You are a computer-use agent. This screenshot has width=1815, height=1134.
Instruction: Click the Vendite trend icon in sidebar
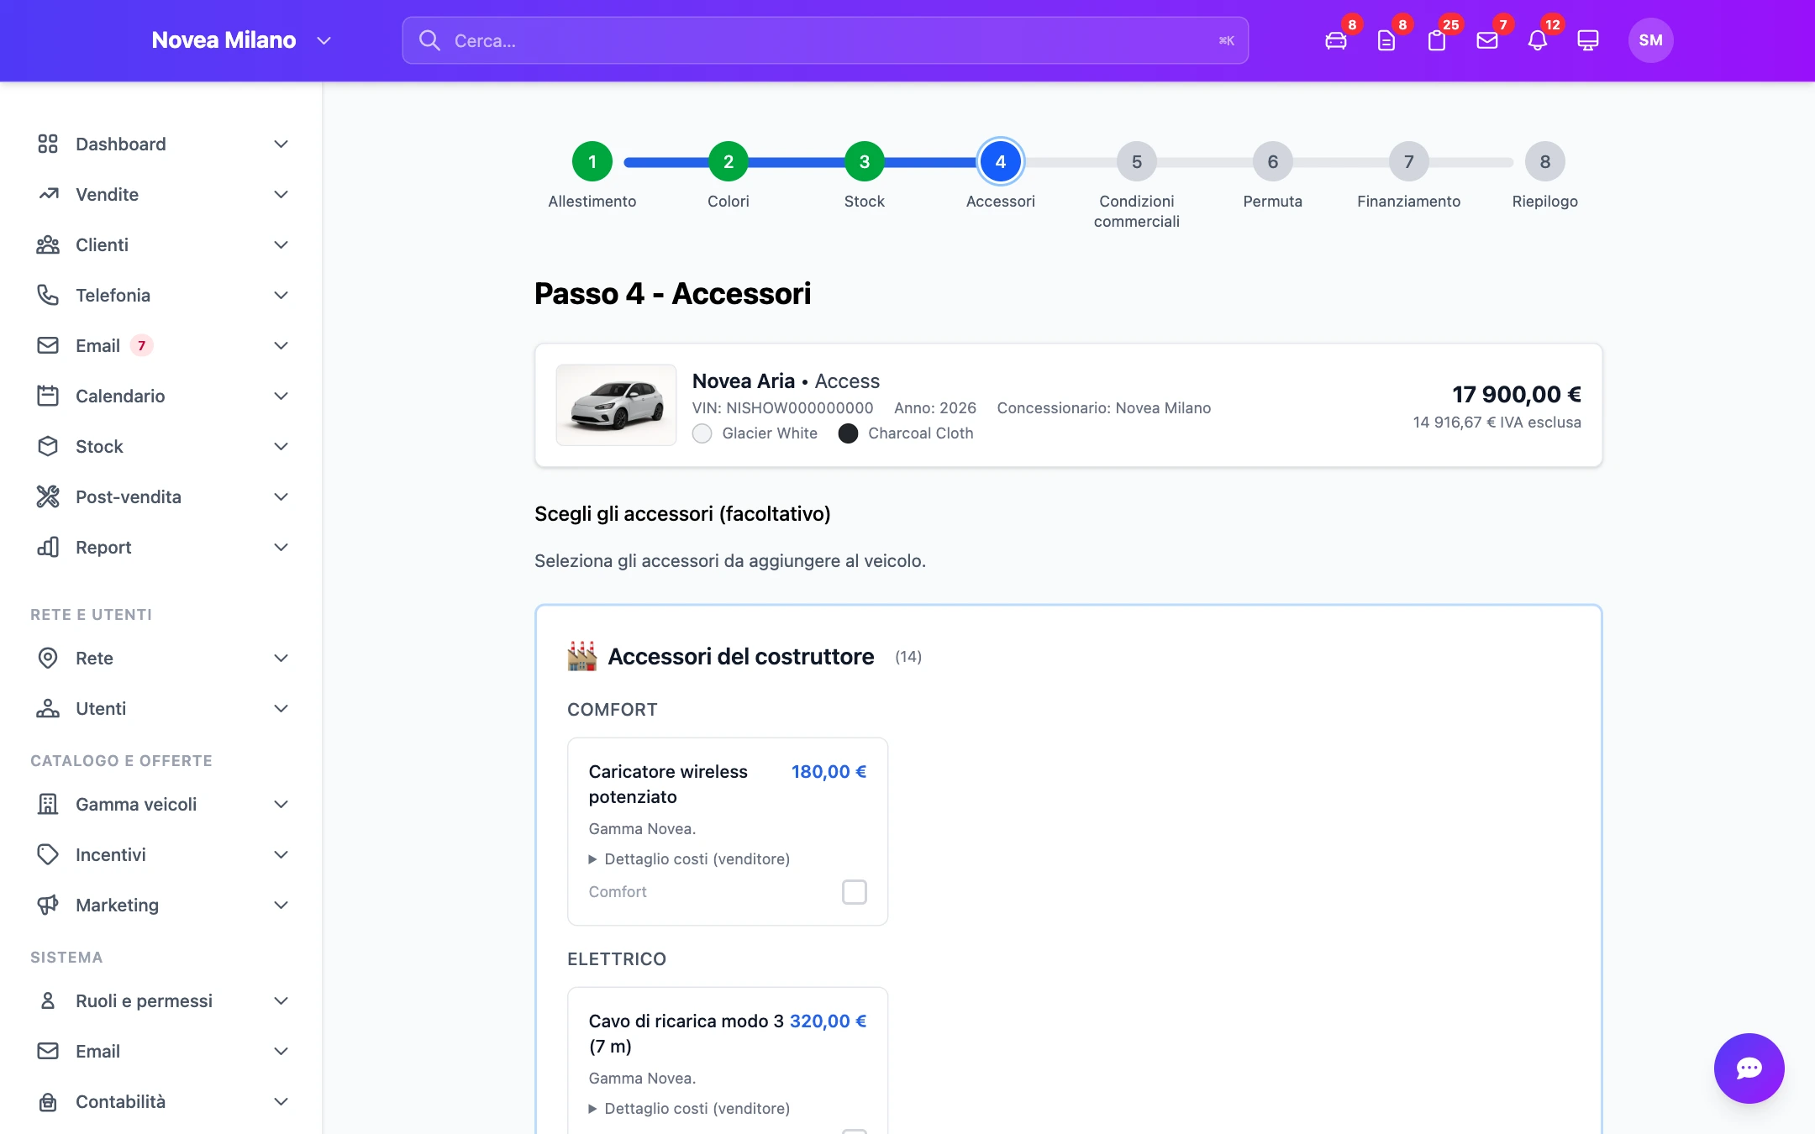(x=48, y=194)
